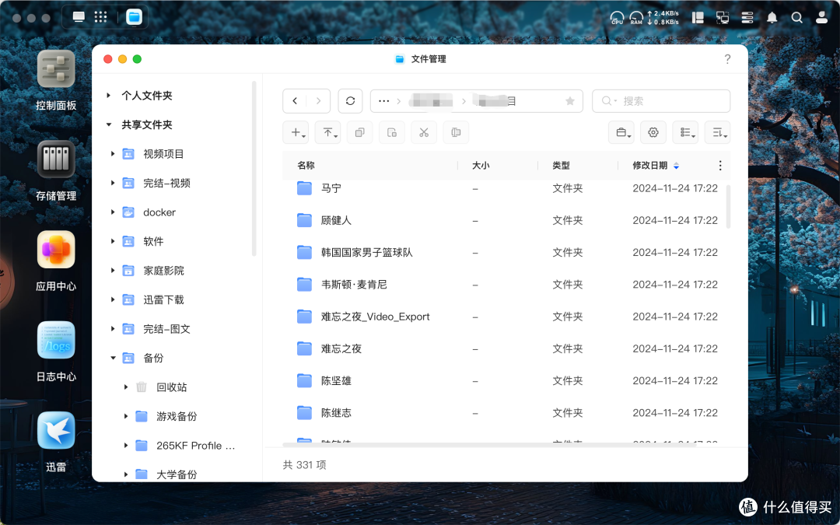This screenshot has width=840, height=525.
Task: Click the paste icon in the toolbar
Action: (392, 132)
